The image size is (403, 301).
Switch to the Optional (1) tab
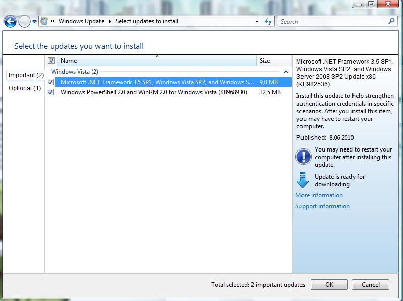pos(25,88)
